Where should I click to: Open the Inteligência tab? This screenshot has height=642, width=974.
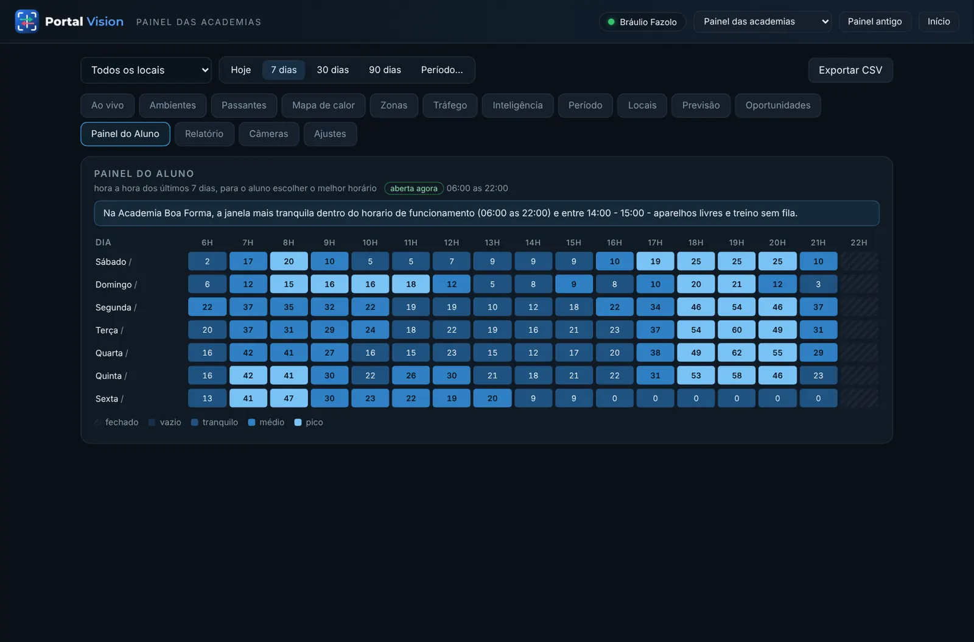point(517,105)
